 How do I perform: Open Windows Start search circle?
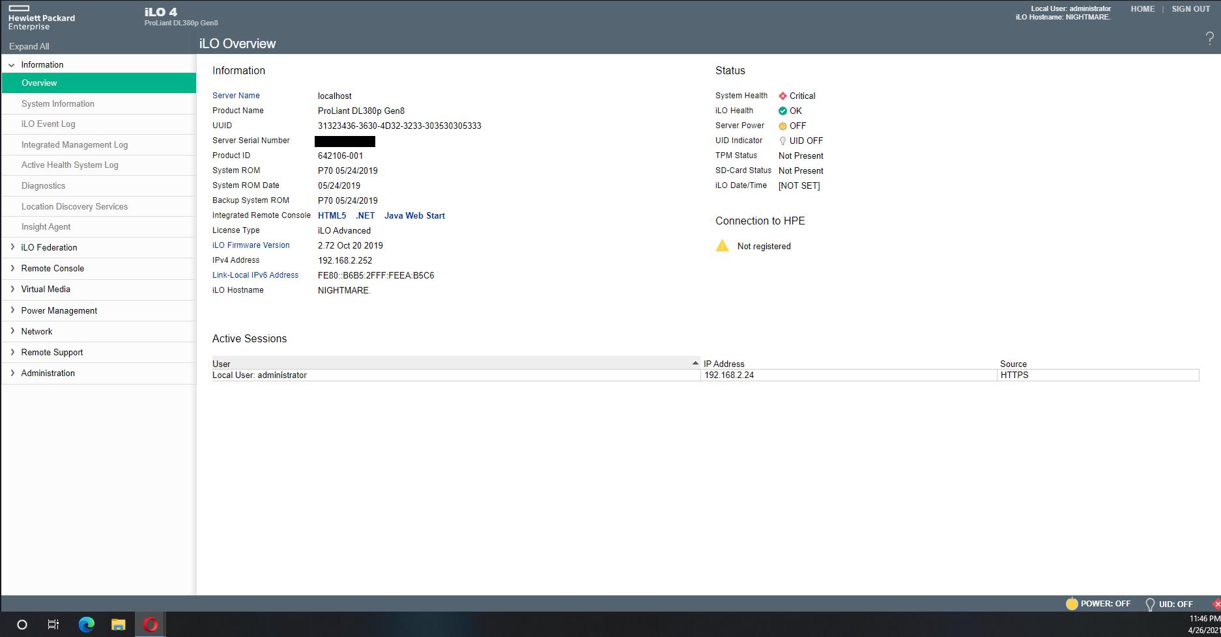pyautogui.click(x=22, y=625)
